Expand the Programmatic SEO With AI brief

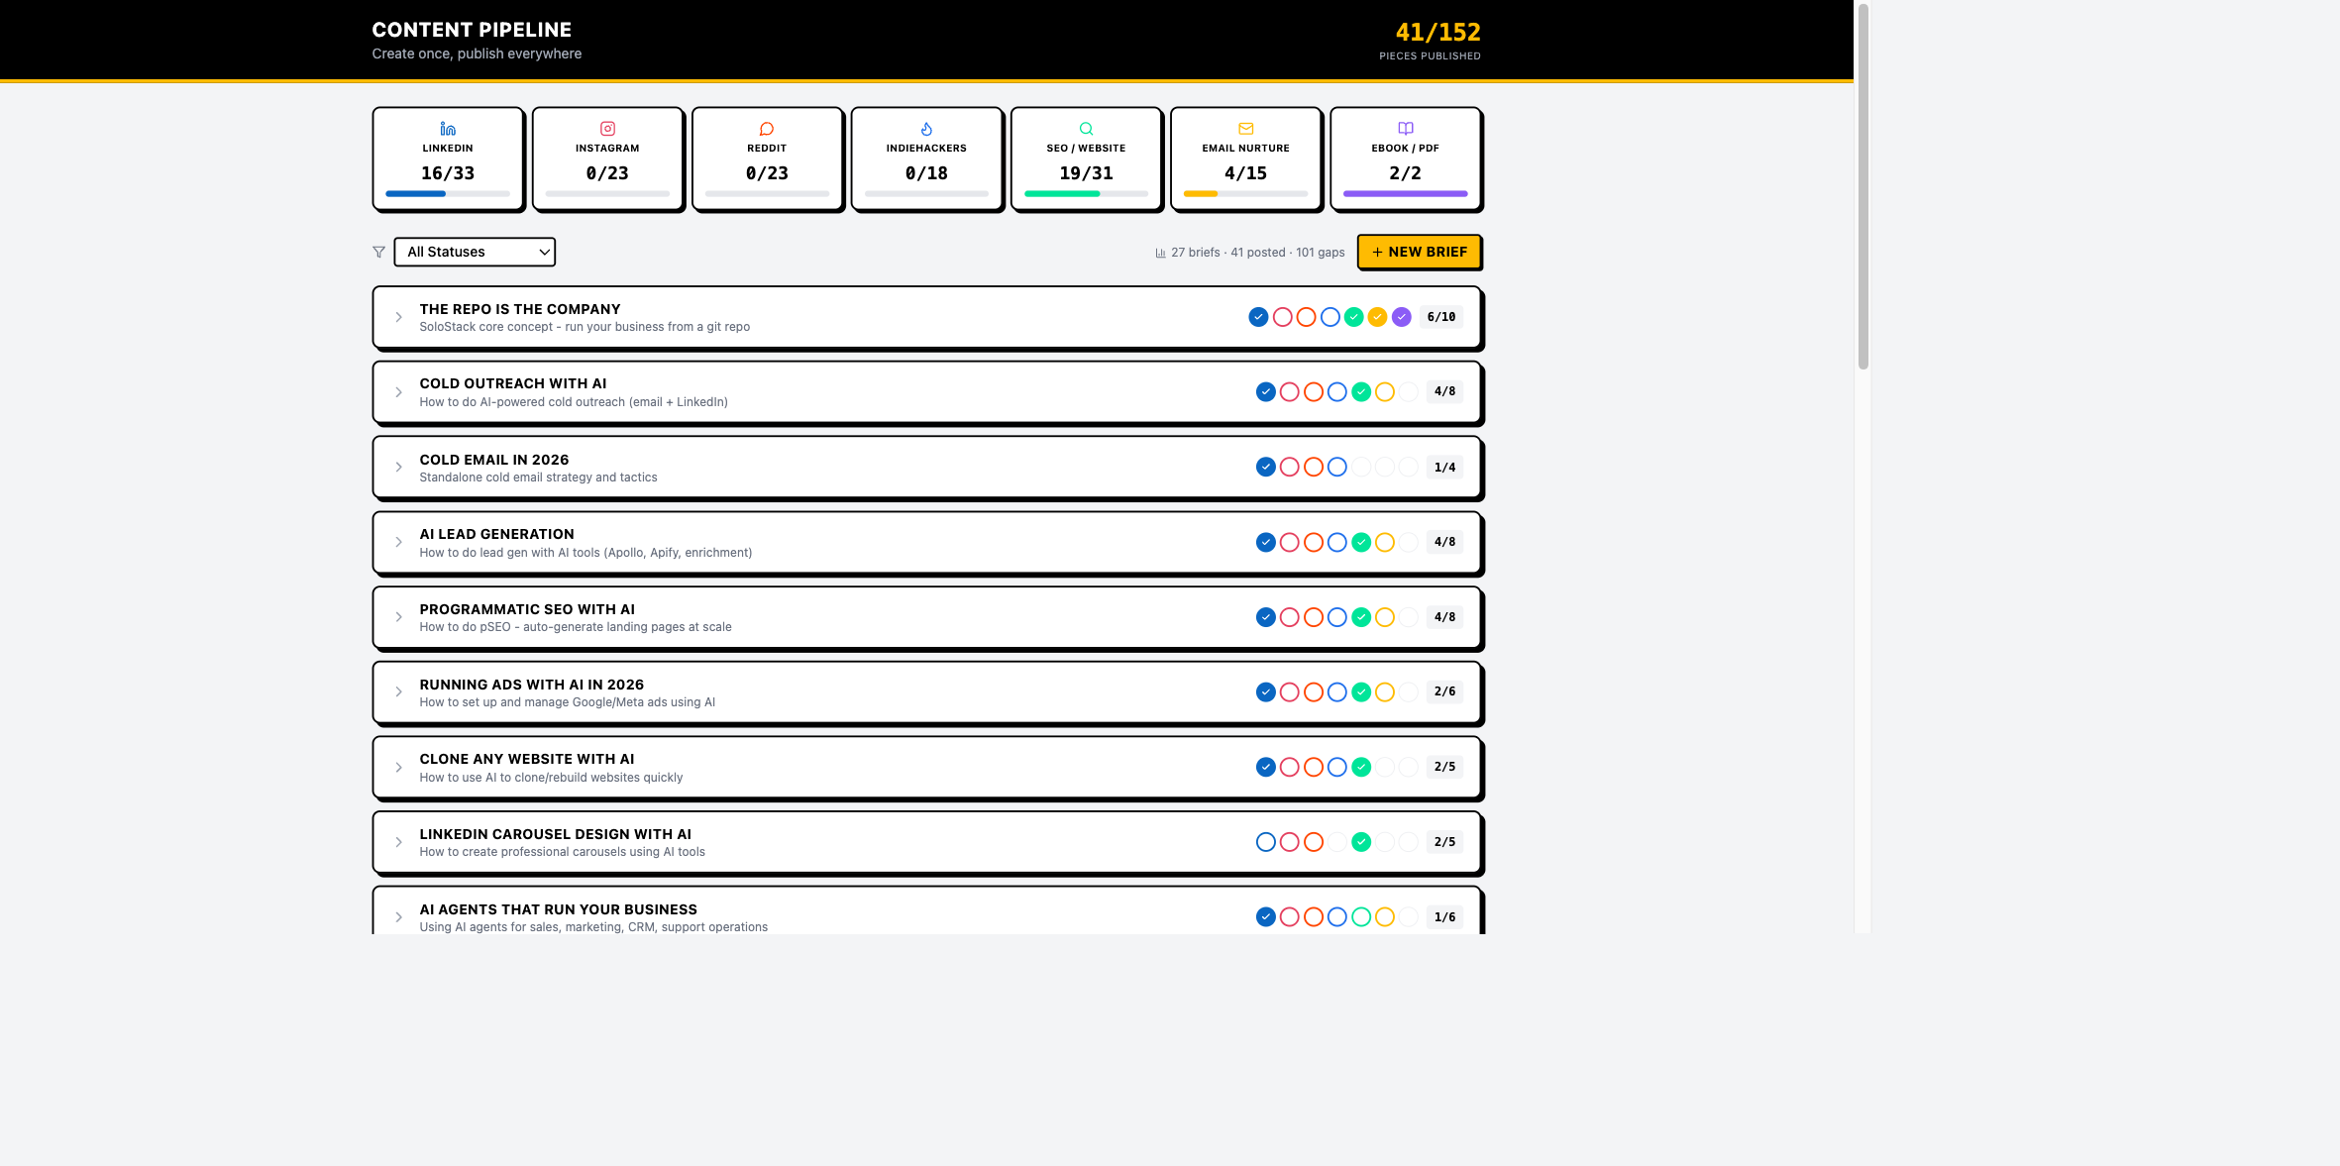[x=398, y=616]
